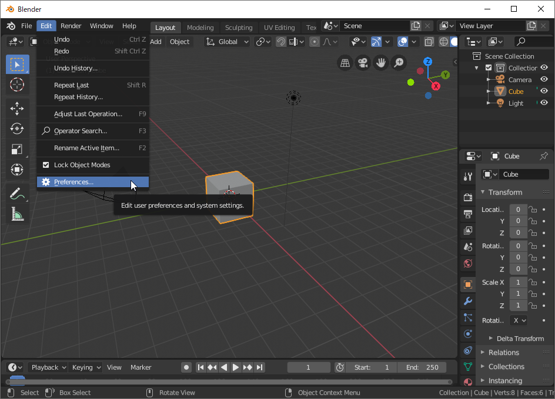Toggle the Location X lock
This screenshot has width=555, height=399.
click(x=533, y=209)
